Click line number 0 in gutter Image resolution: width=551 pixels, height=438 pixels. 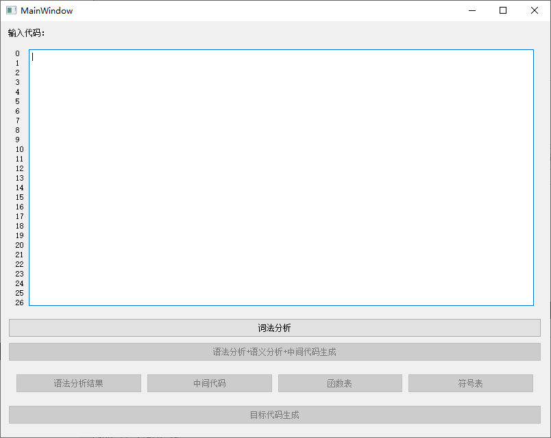pos(18,53)
